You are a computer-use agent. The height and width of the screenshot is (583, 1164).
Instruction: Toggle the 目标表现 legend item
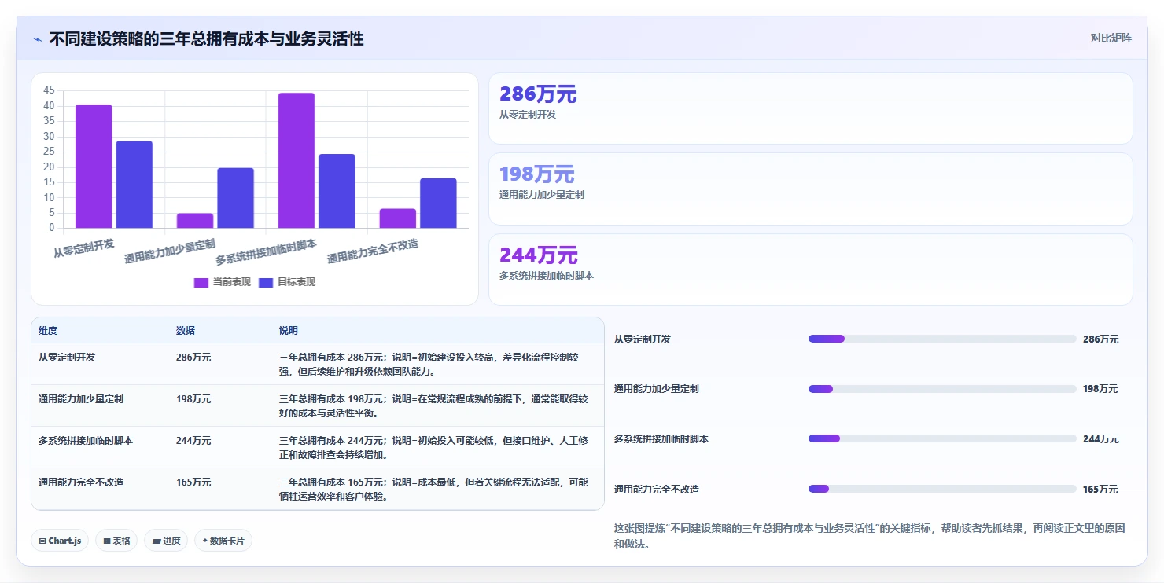[287, 282]
